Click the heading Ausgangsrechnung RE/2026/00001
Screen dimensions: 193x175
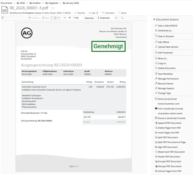51,65
